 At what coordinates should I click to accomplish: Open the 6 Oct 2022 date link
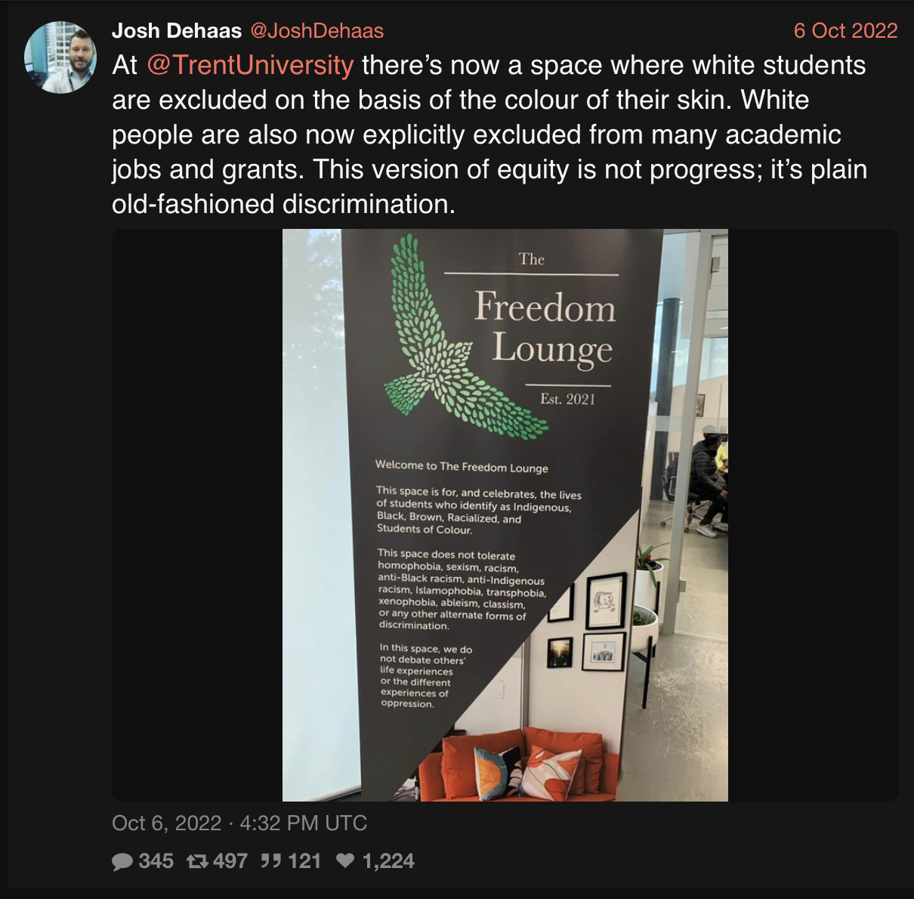845,31
